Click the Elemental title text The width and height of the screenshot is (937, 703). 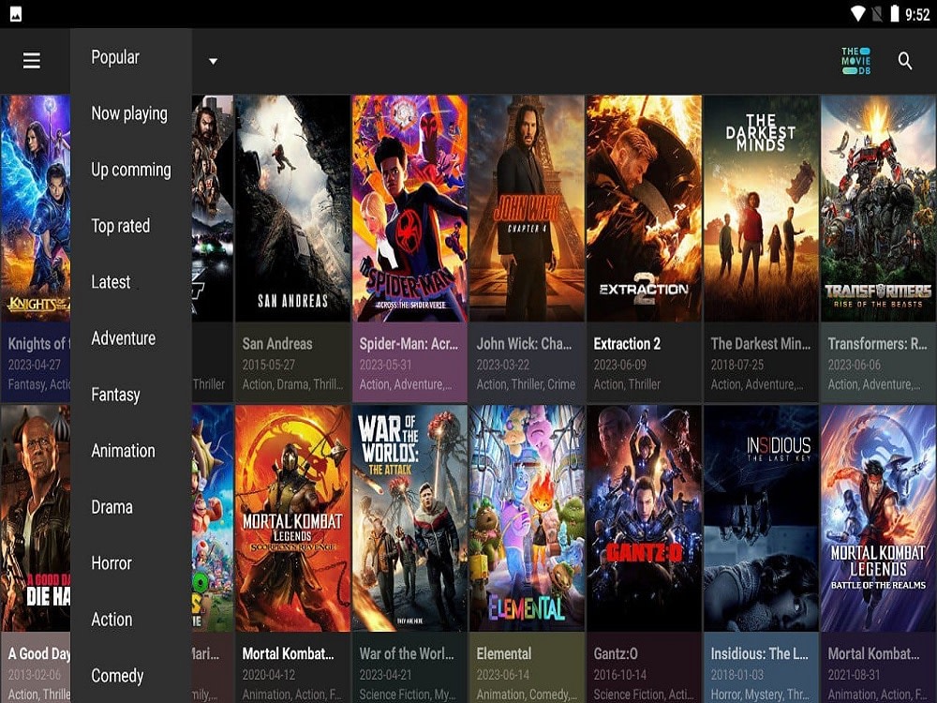pyautogui.click(x=504, y=653)
